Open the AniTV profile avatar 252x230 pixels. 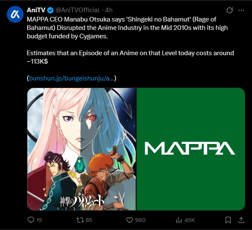tap(15, 14)
